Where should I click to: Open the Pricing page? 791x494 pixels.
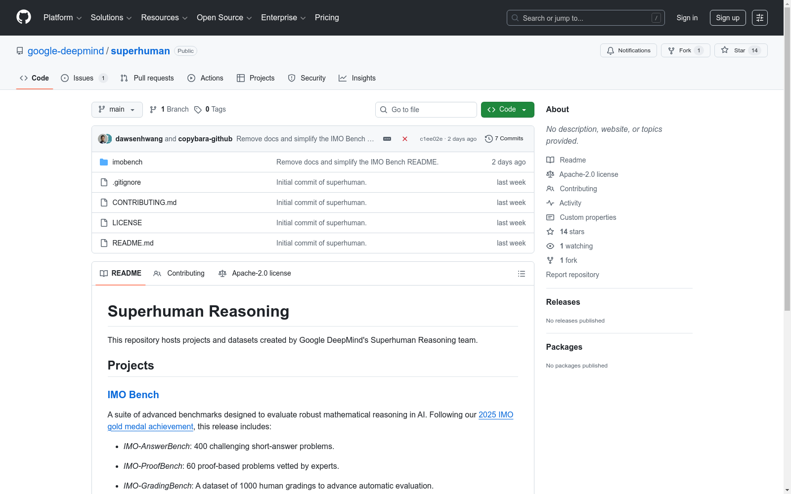pyautogui.click(x=327, y=18)
